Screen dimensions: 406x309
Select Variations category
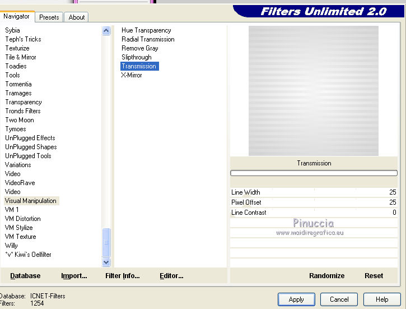pyautogui.click(x=18, y=165)
